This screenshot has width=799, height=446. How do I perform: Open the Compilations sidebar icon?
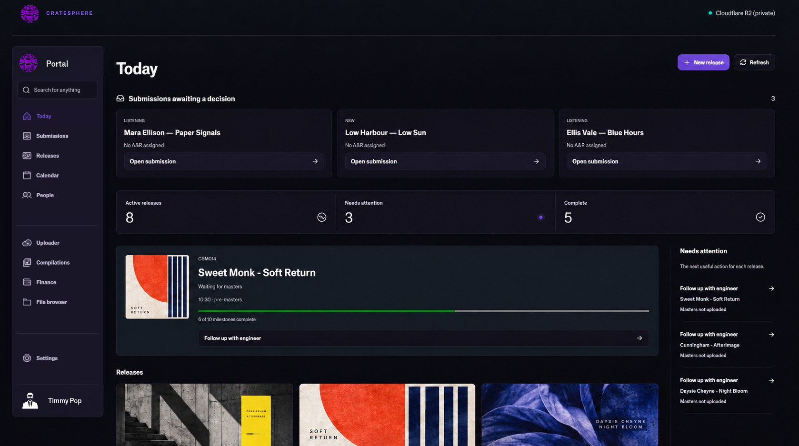(27, 263)
